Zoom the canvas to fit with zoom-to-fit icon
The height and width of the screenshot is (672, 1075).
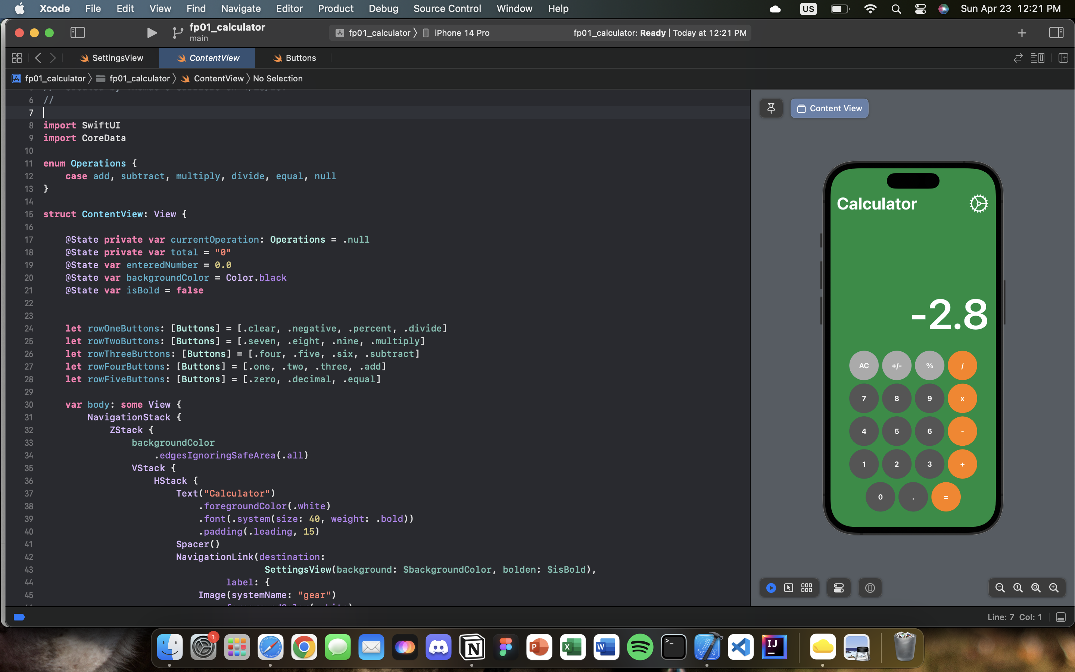click(1035, 588)
